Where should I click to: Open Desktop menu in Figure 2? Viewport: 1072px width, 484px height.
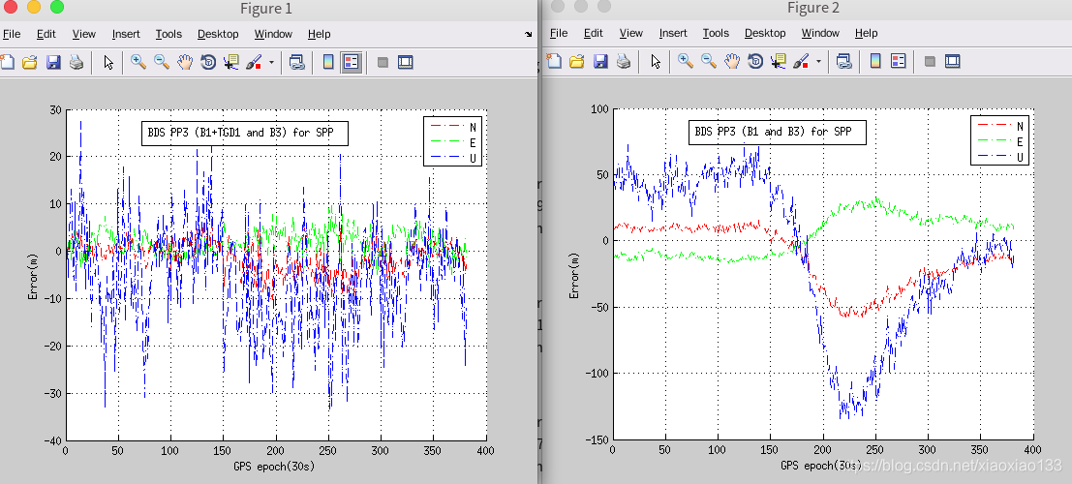[765, 33]
